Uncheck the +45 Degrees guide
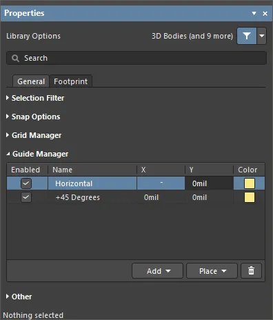This screenshot has width=273, height=320. [x=26, y=197]
